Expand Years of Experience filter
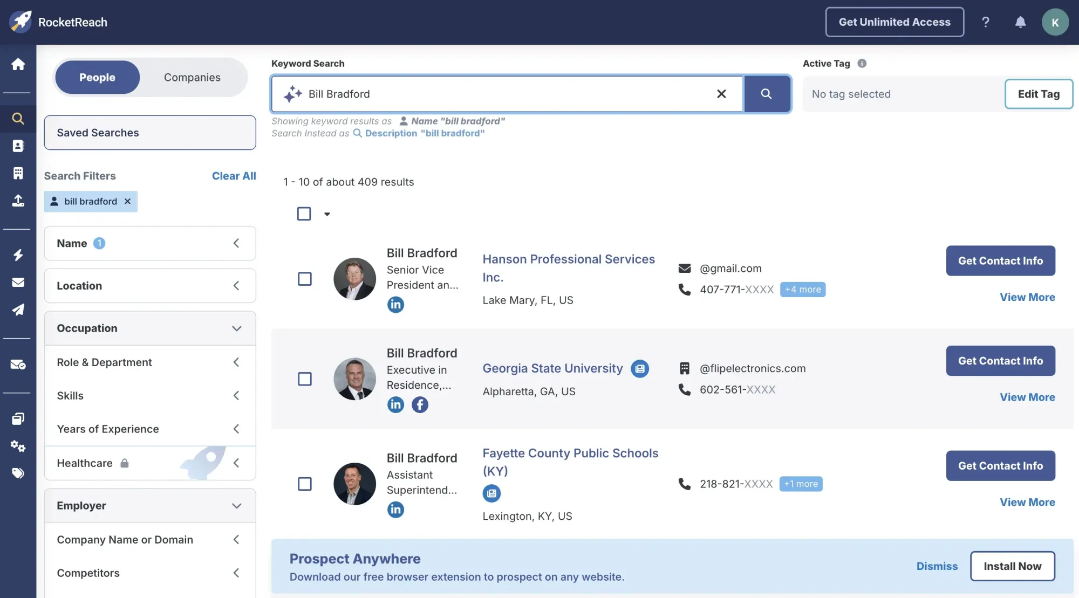This screenshot has width=1079, height=598. click(150, 429)
